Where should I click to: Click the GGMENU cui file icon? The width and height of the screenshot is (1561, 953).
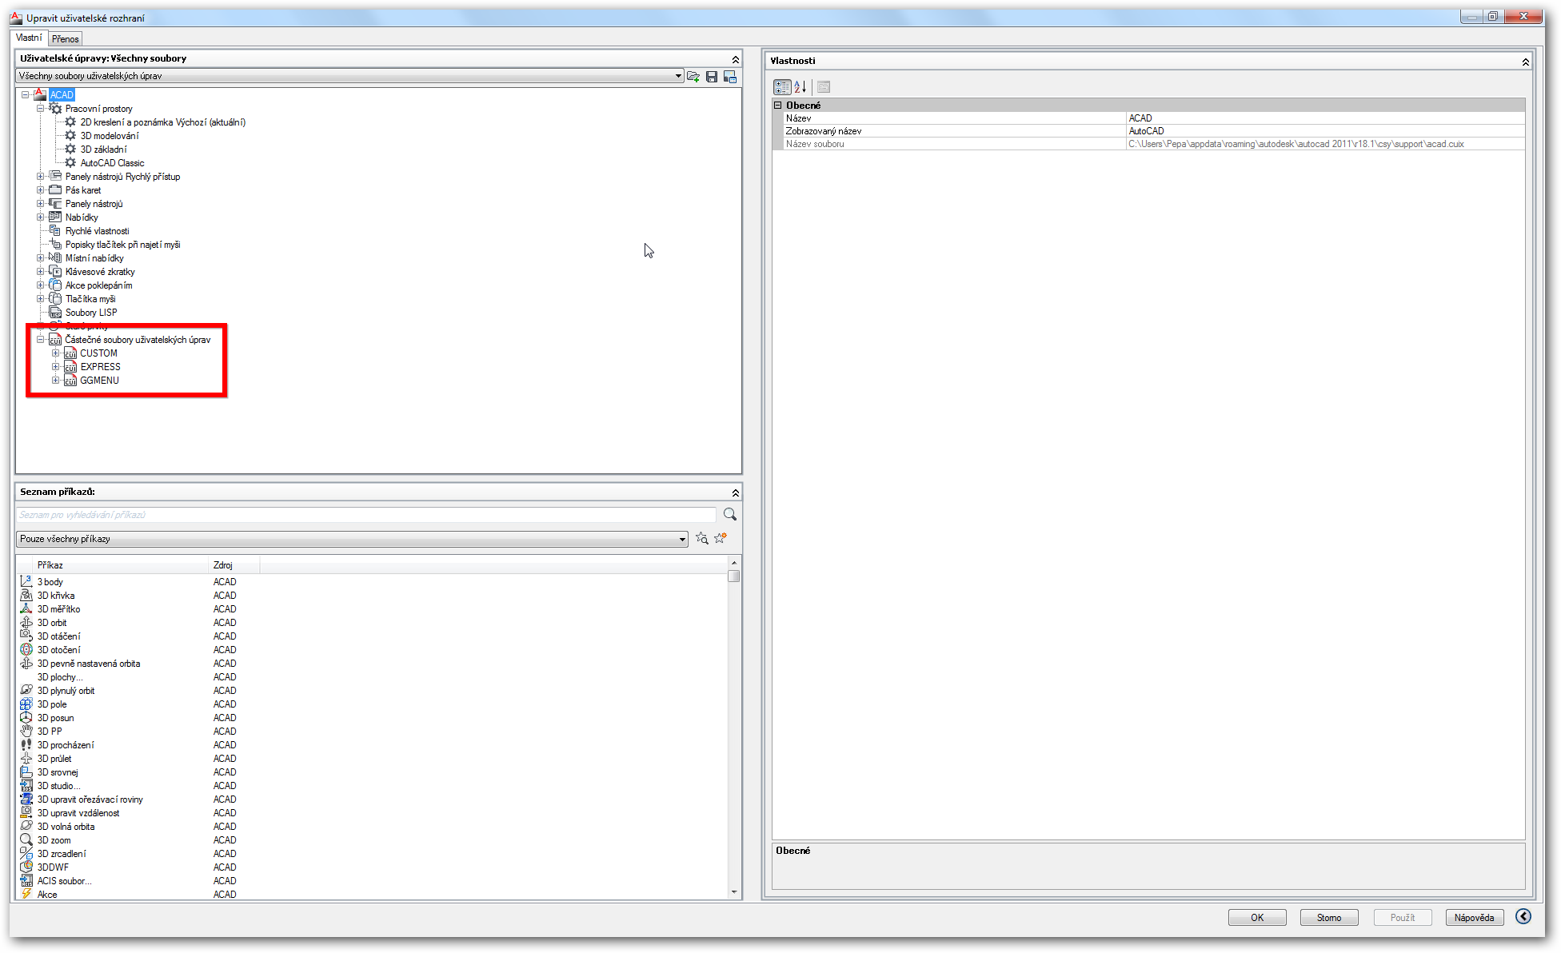(x=70, y=381)
